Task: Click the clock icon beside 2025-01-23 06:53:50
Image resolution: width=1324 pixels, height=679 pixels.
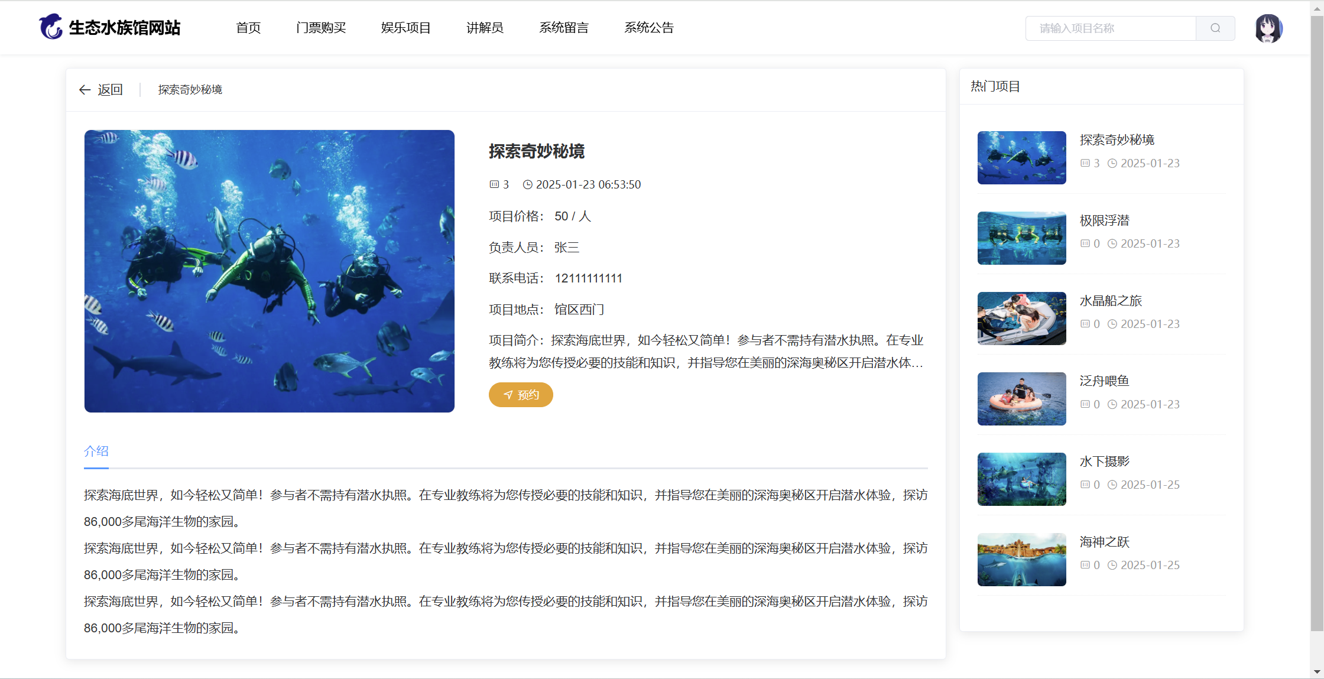Action: (527, 185)
